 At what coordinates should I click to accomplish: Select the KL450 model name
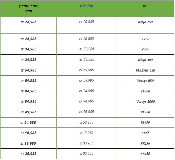(145, 123)
